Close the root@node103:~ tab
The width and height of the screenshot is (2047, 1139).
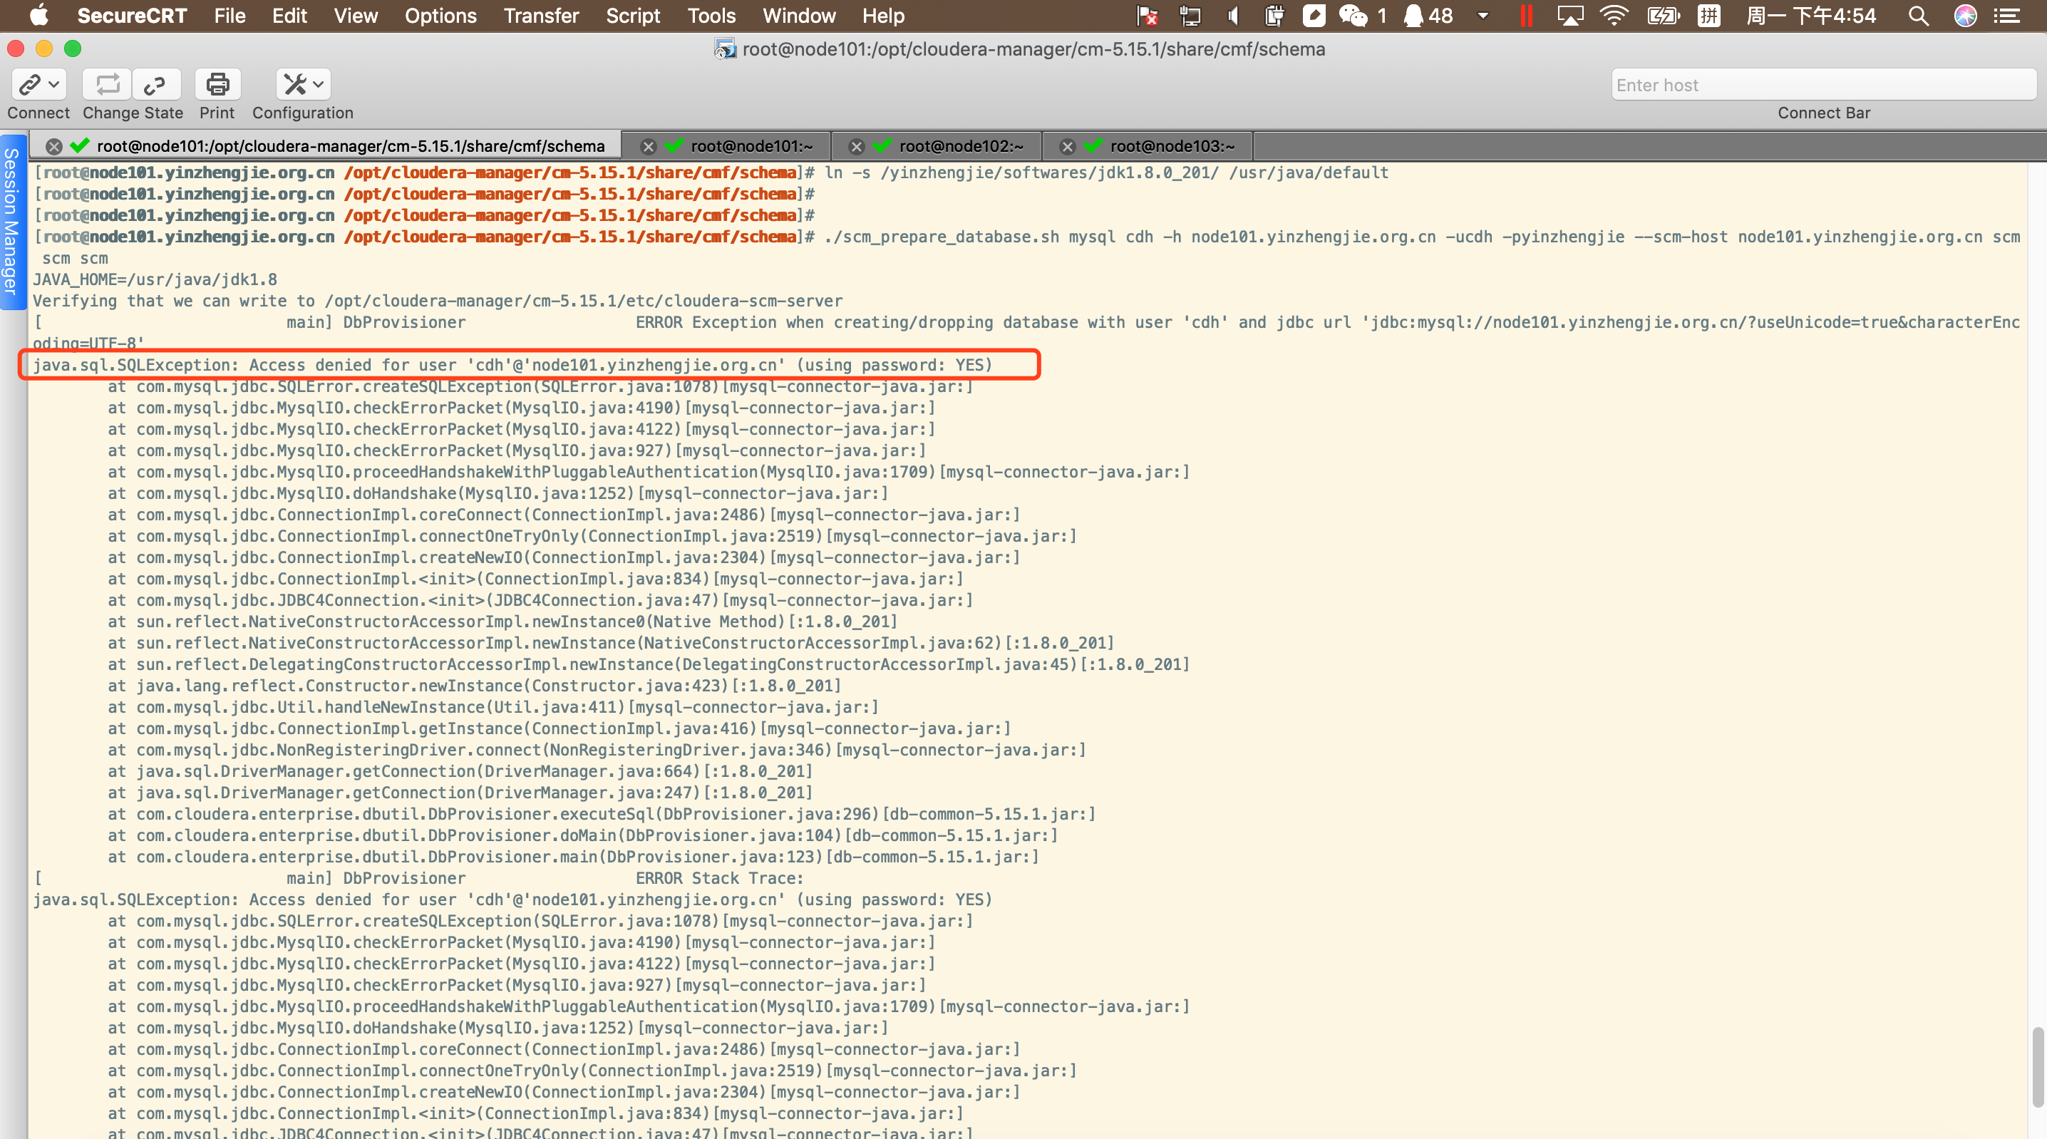coord(1068,146)
